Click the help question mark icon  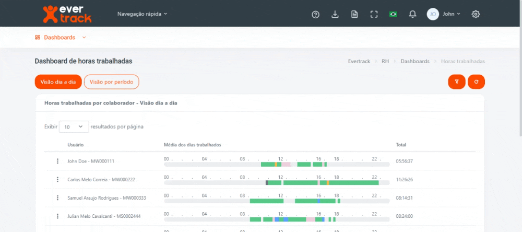coord(315,14)
